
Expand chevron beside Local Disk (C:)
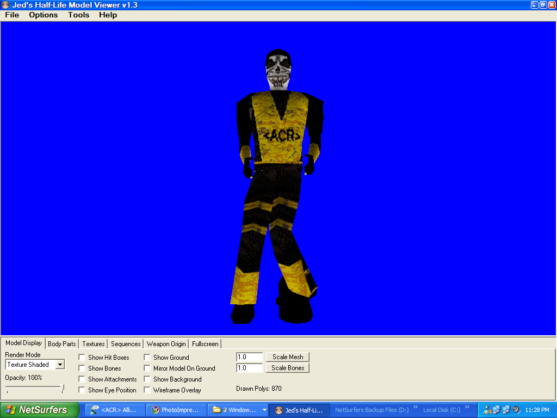tap(467, 407)
